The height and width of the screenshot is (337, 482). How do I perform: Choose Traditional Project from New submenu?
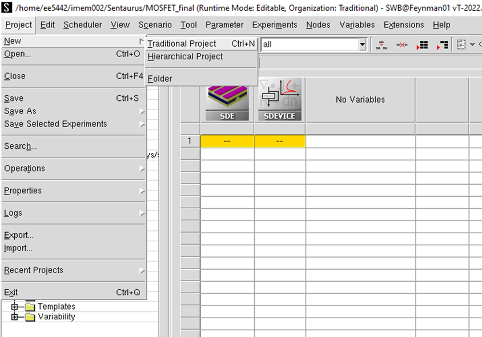tap(182, 43)
